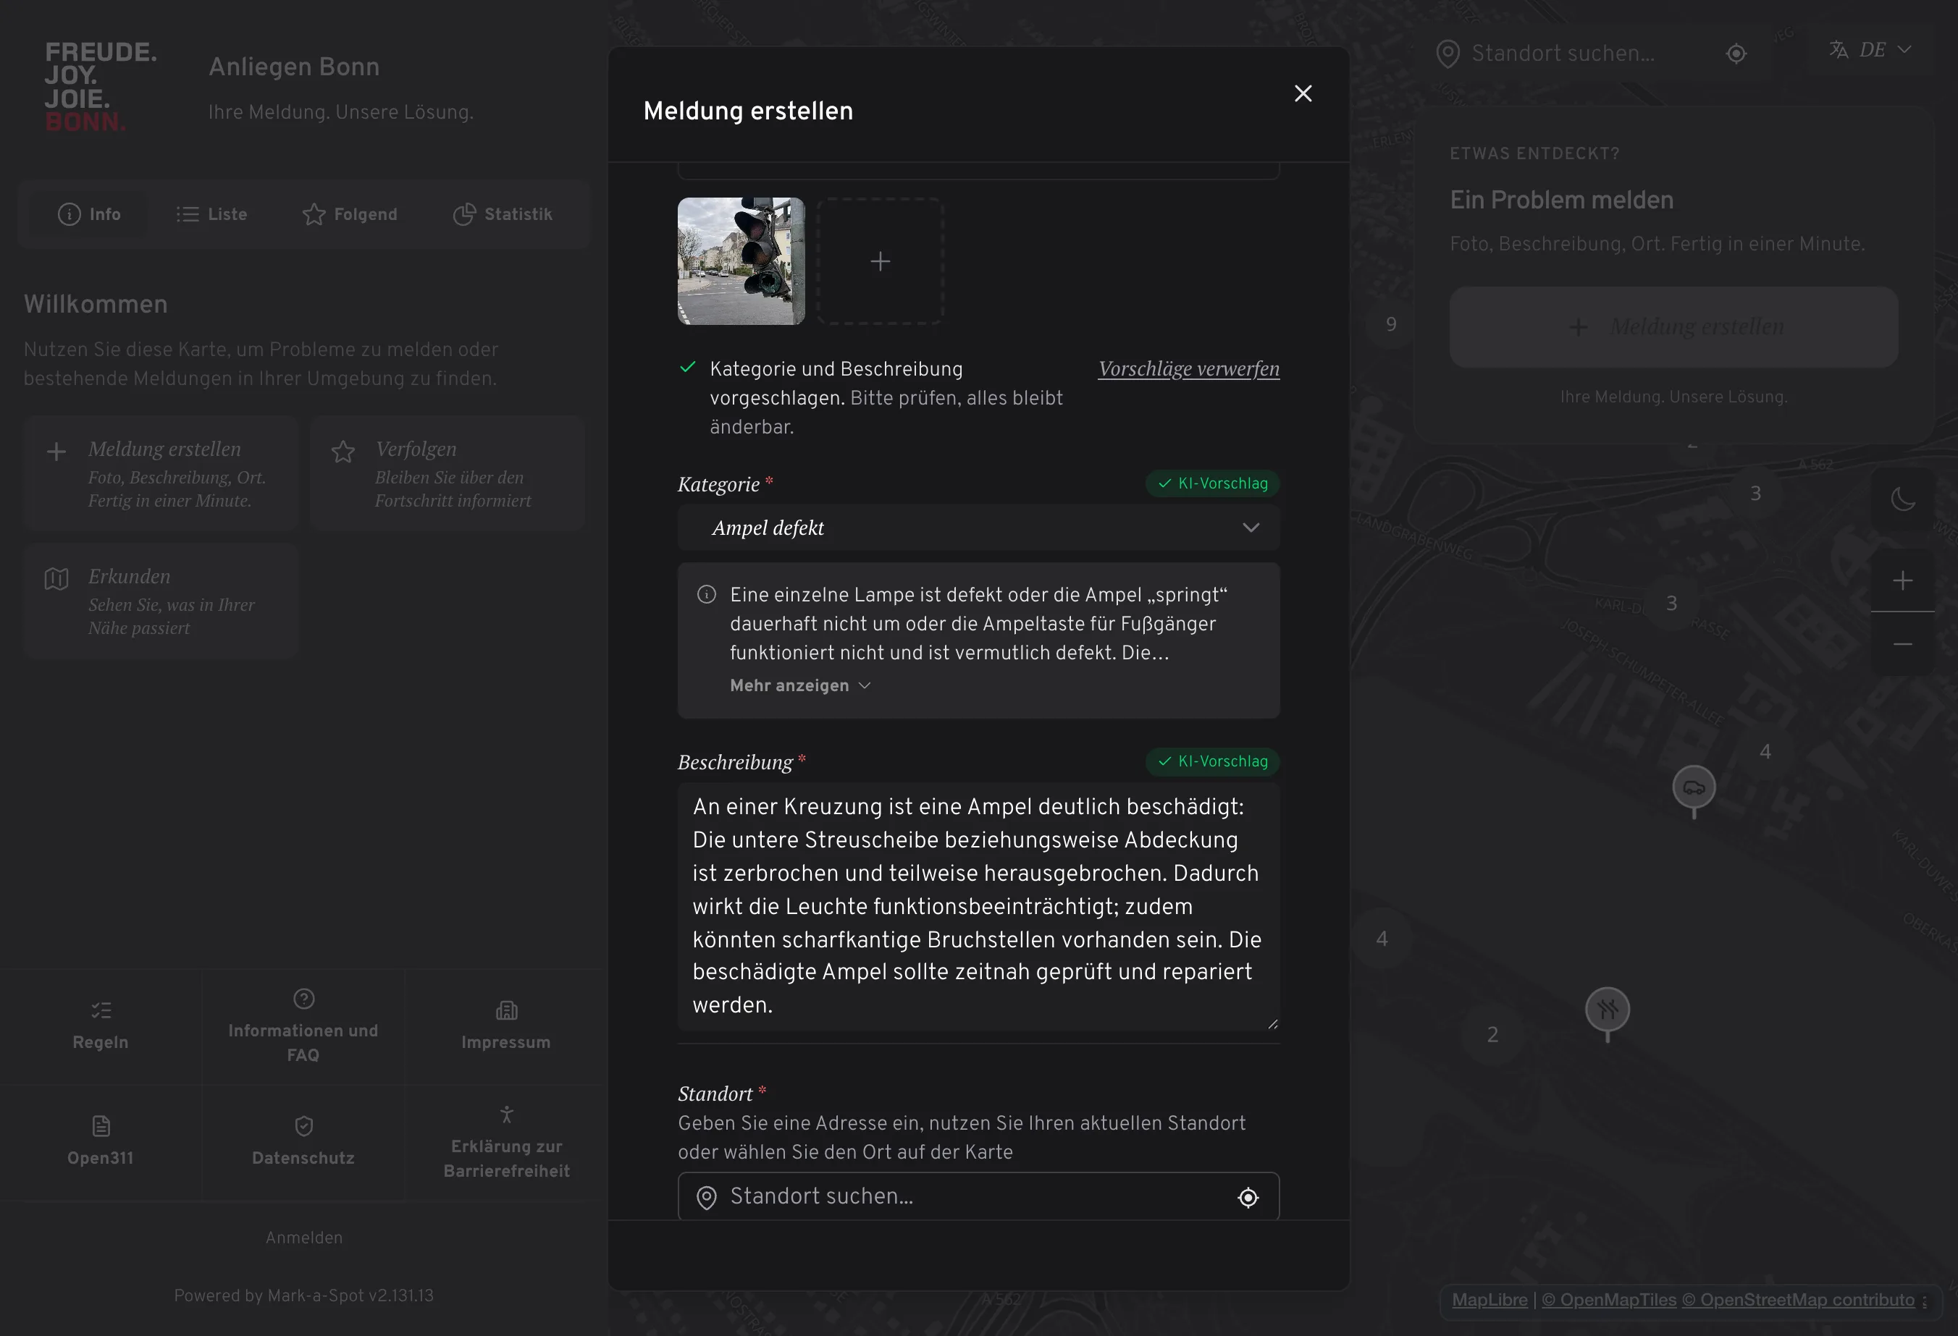
Task: Toggle dark mode moon icon
Action: [1902, 499]
